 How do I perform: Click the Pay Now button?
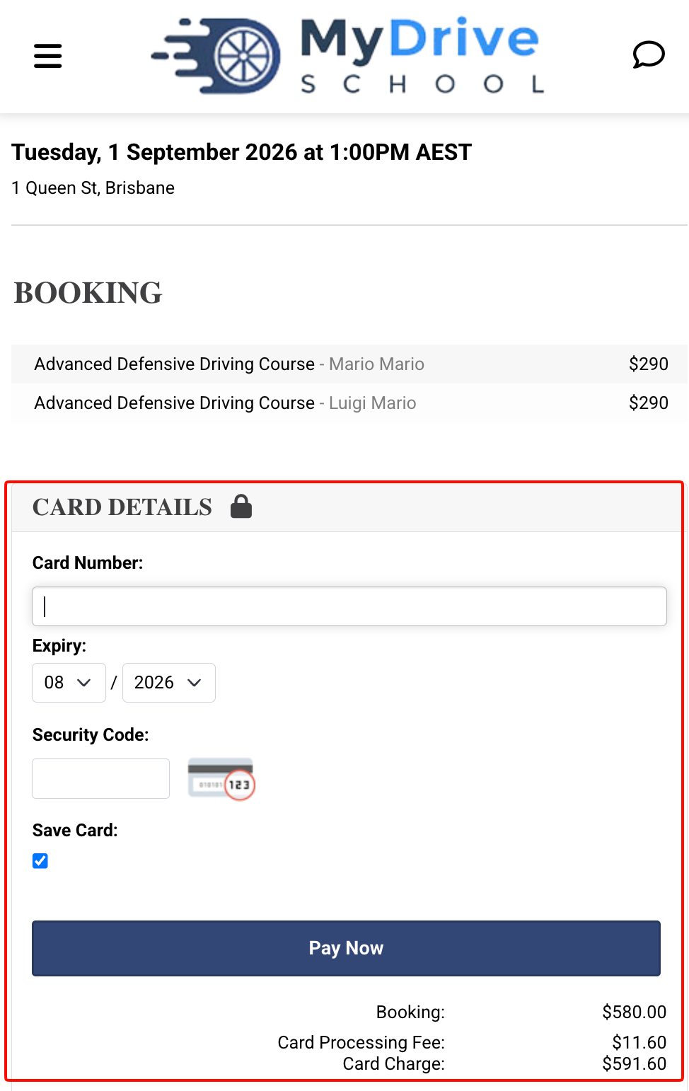(346, 948)
